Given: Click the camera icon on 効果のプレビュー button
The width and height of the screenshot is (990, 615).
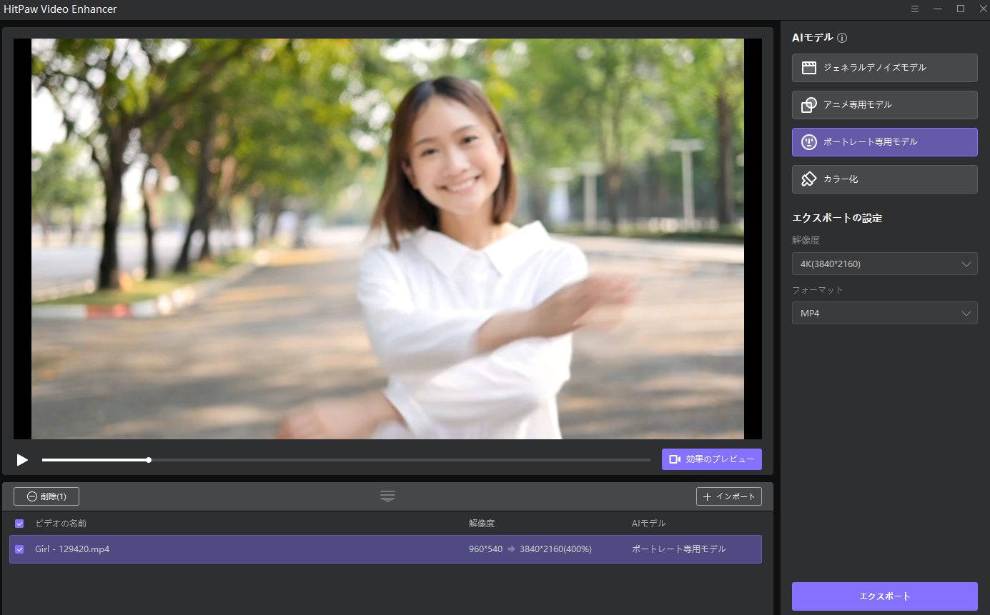Looking at the screenshot, I should click(x=674, y=459).
